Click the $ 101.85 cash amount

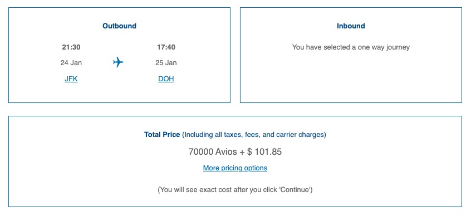264,152
